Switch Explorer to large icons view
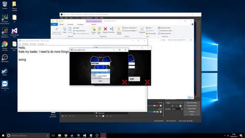The width and height of the screenshot is (245, 138). [x=192, y=98]
